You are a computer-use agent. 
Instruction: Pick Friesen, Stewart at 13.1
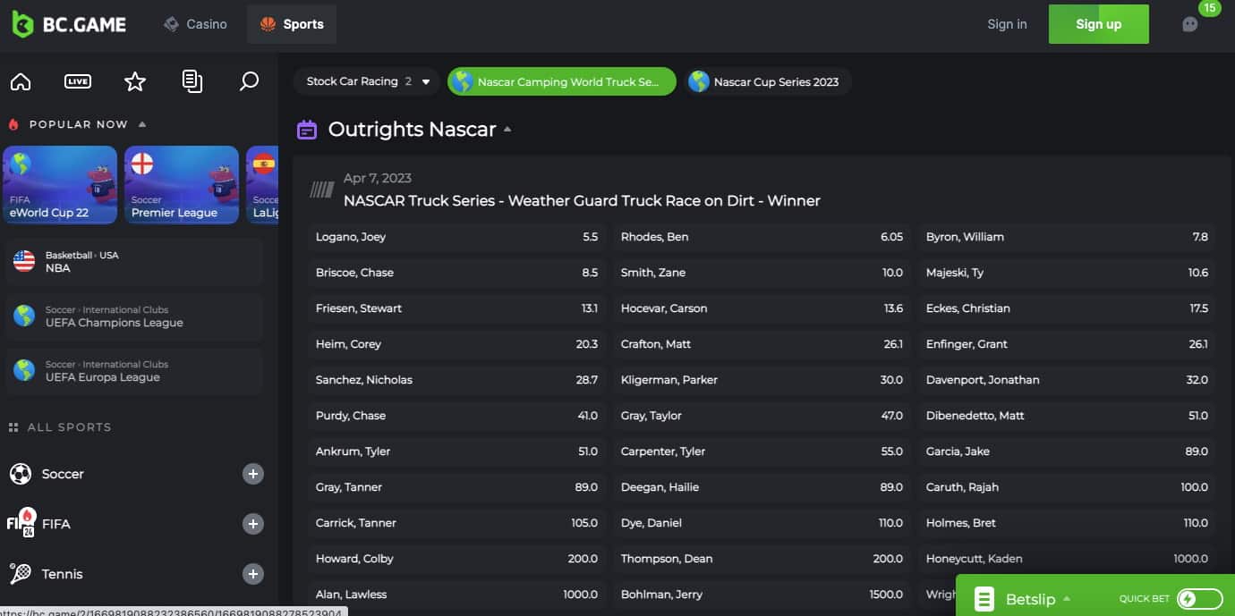456,308
